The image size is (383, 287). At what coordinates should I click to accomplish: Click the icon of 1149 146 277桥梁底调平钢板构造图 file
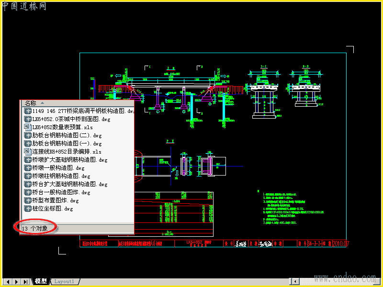coord(28,111)
